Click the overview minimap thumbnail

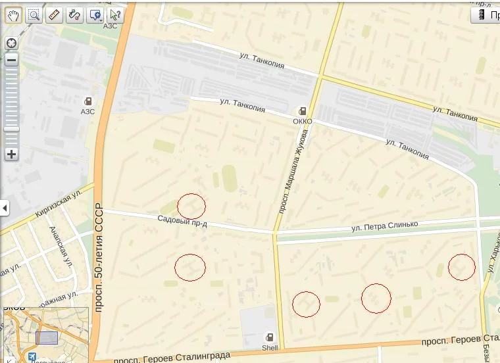[x=46, y=335]
